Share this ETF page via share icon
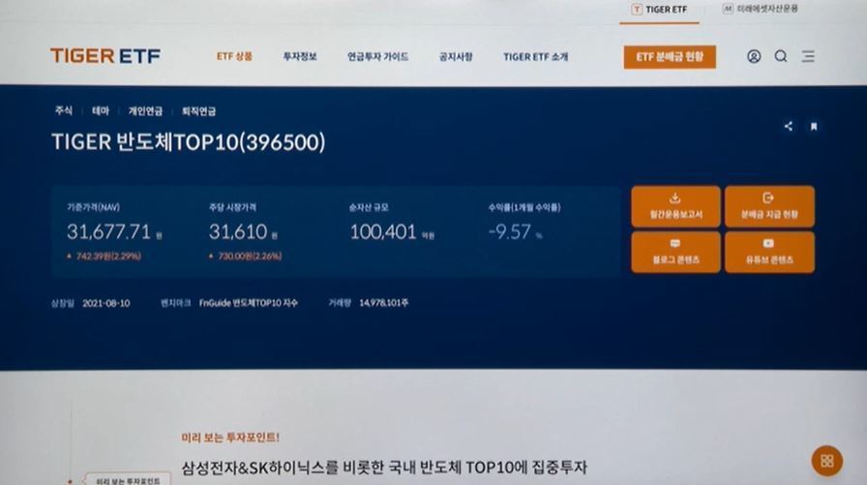The width and height of the screenshot is (867, 485). coord(789,126)
